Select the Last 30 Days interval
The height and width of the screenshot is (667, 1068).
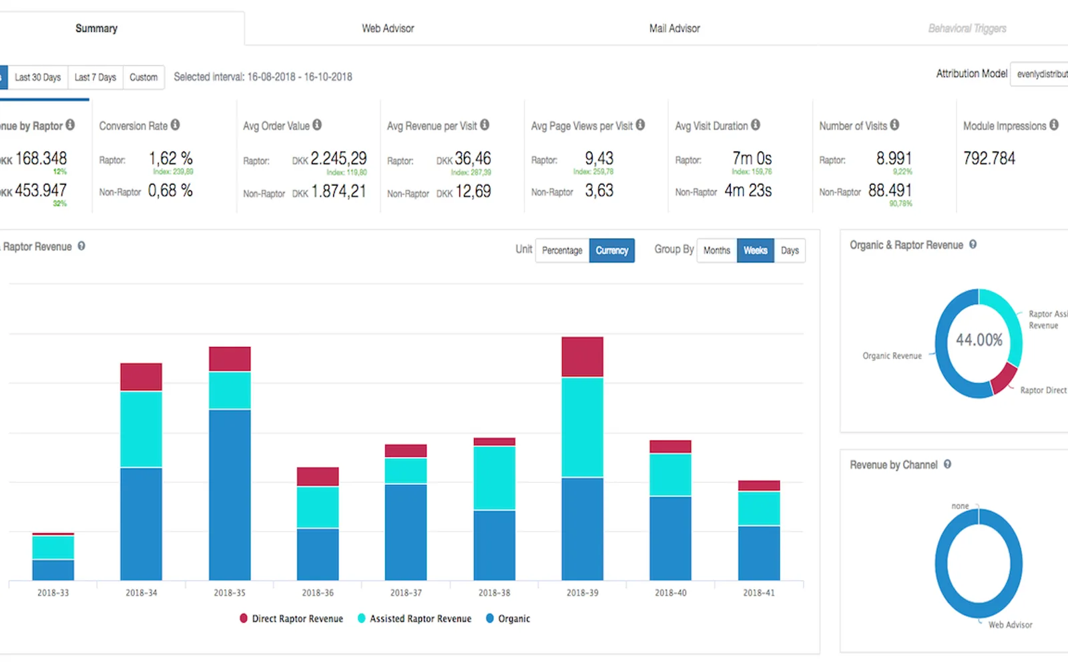pyautogui.click(x=38, y=77)
